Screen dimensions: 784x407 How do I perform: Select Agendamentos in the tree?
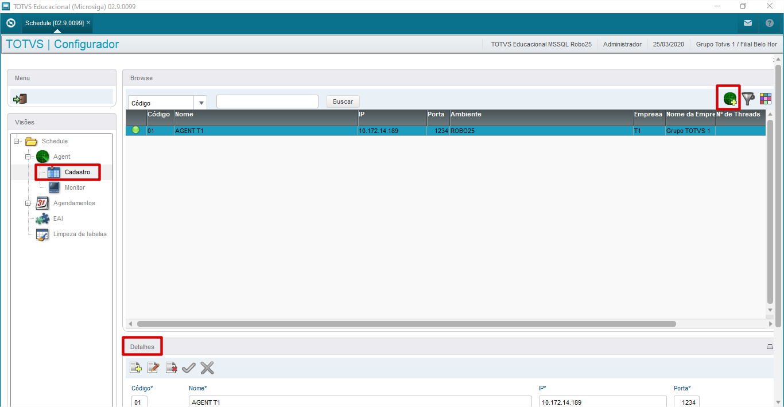[74, 203]
